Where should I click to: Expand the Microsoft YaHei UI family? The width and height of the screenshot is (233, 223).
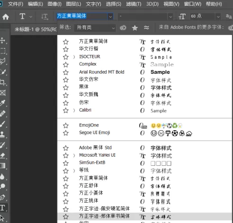(x=74, y=156)
